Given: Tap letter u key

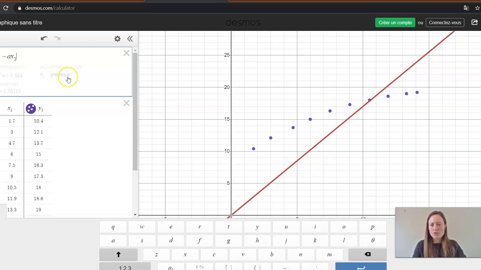Looking at the screenshot, I should tap(286, 227).
